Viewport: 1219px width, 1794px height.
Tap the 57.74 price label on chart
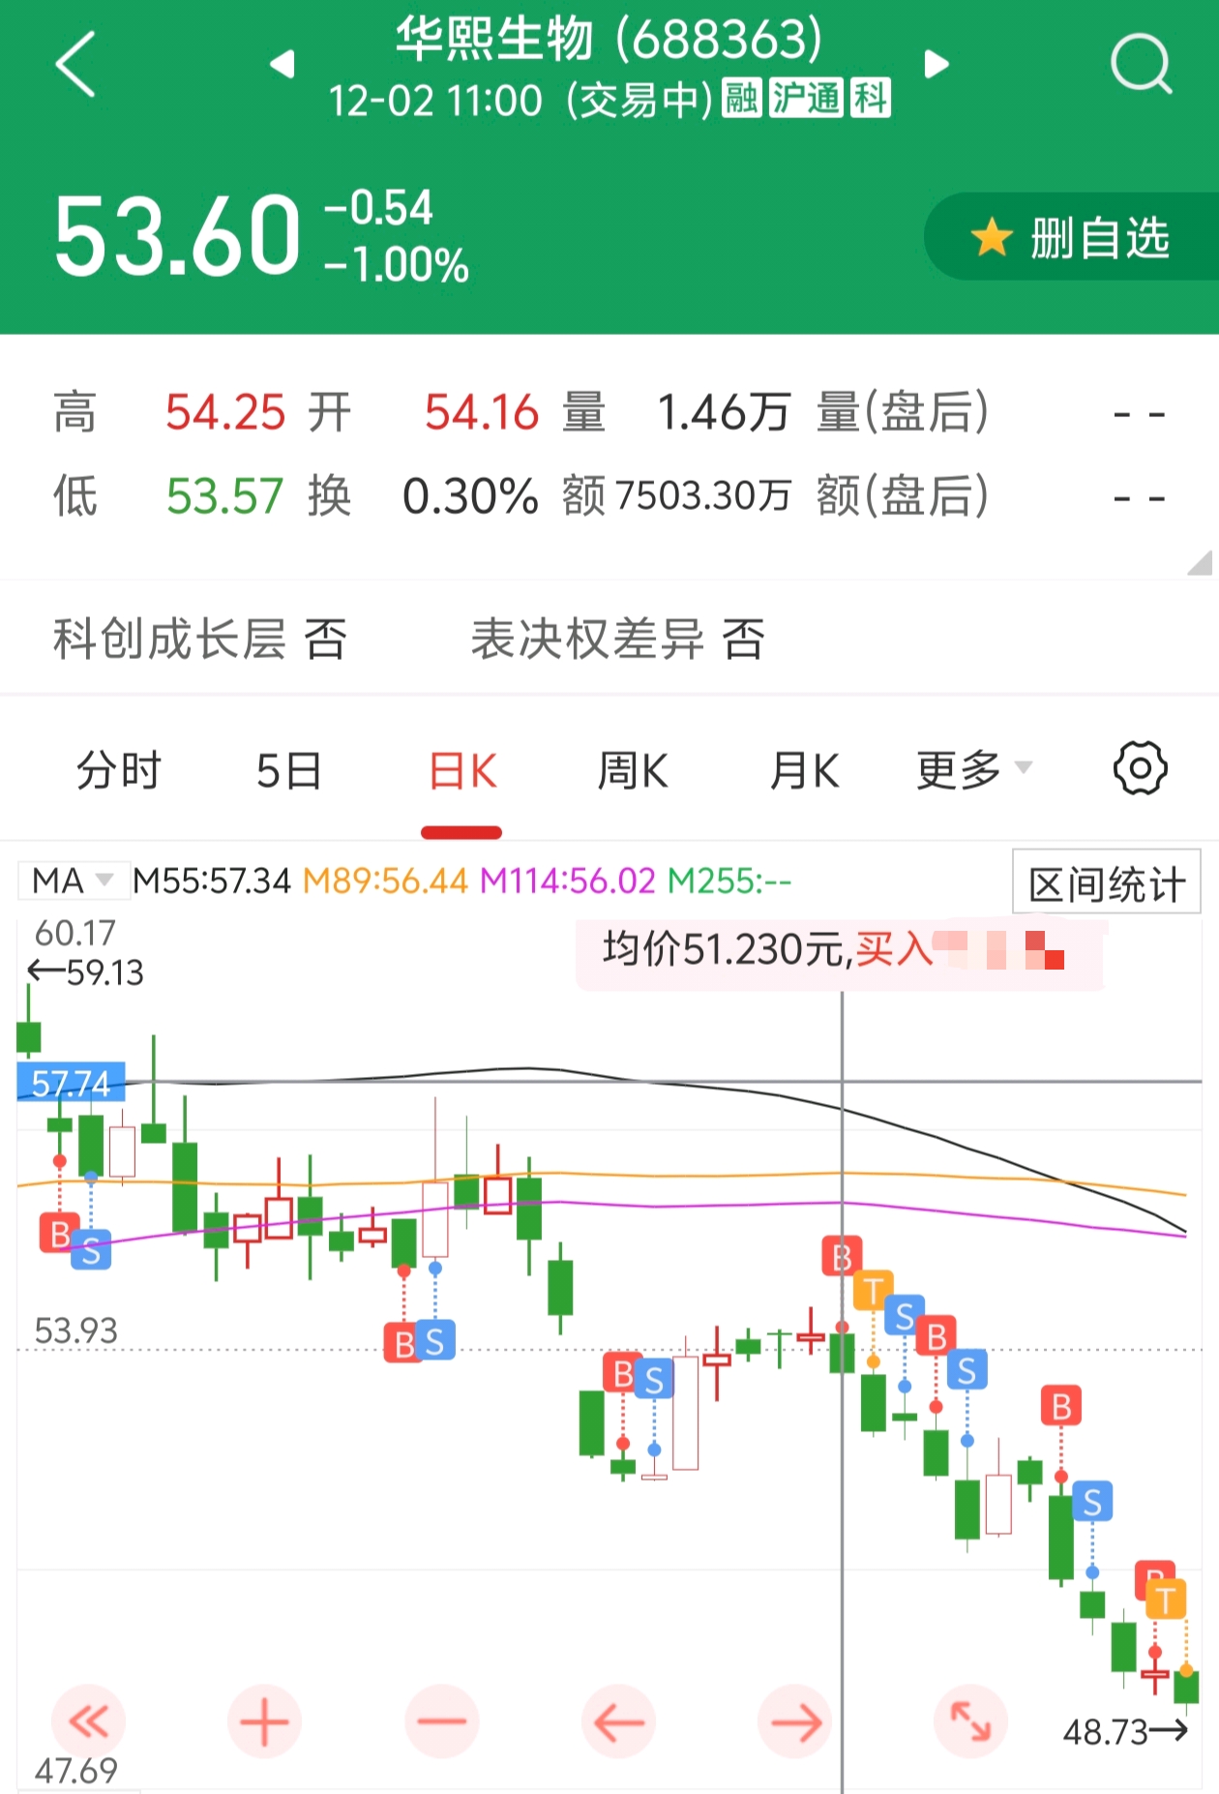pyautogui.click(x=72, y=1082)
